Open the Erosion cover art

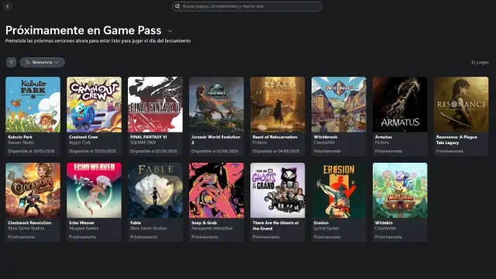339,191
